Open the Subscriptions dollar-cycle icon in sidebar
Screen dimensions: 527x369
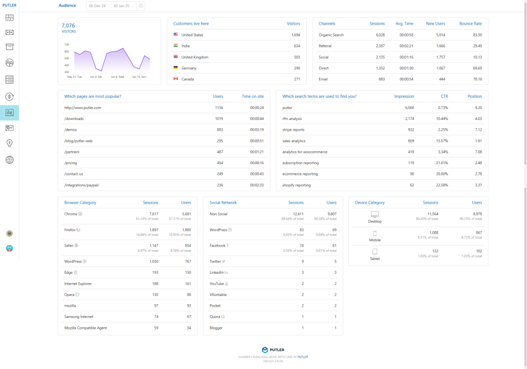[9, 96]
